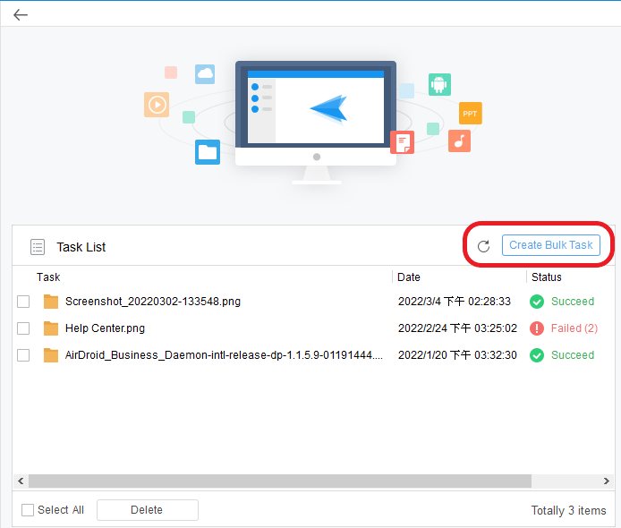621x528 pixels.
Task: Click the horizontal scrollbar thumb
Action: (x=280, y=481)
